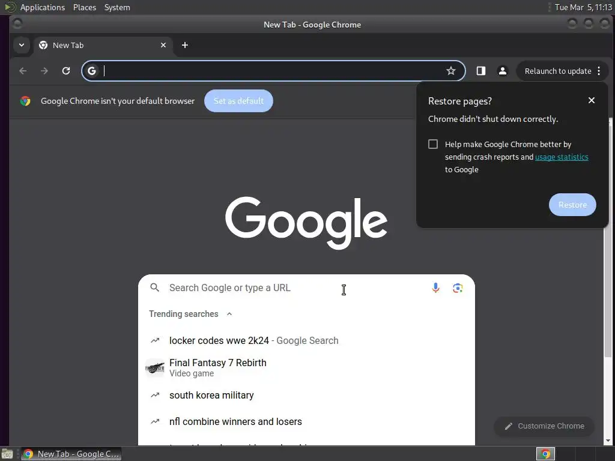Click the Google G icon in address bar

coord(92,71)
